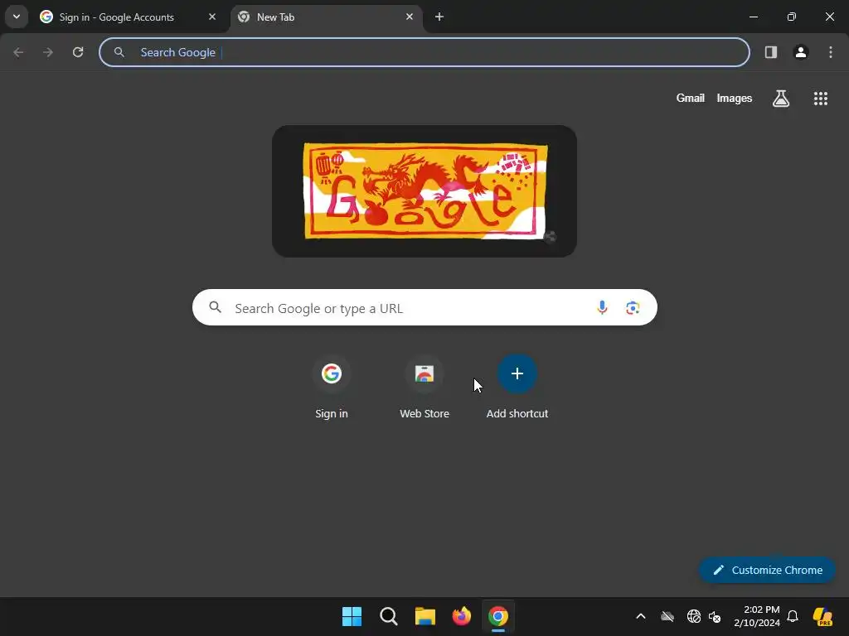The height and width of the screenshot is (636, 849).
Task: Open the notifications bell
Action: click(x=793, y=616)
